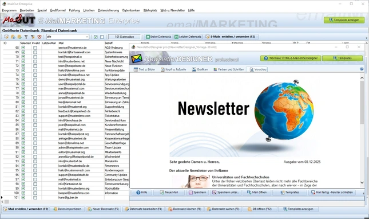Click the deselect-all empty box toolbar icon
Screen dimensions: 369x219
tap(102, 37)
